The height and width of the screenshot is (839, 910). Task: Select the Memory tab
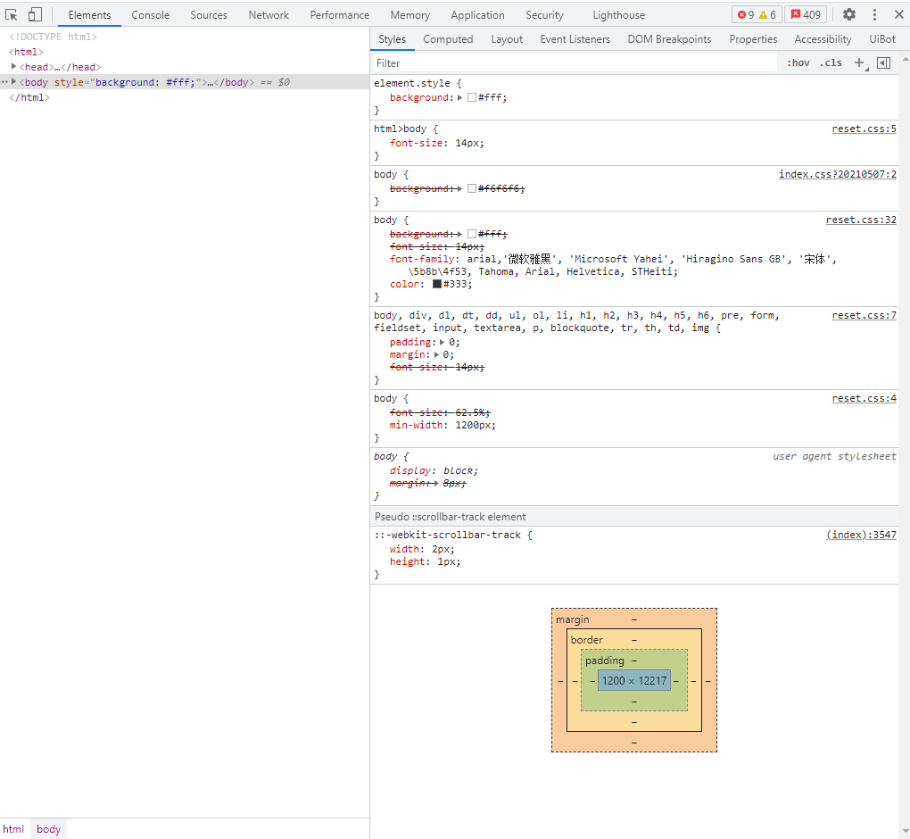coord(409,15)
